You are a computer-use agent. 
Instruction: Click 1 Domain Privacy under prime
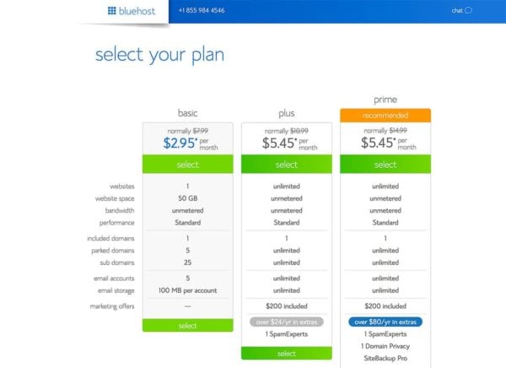[x=385, y=348]
